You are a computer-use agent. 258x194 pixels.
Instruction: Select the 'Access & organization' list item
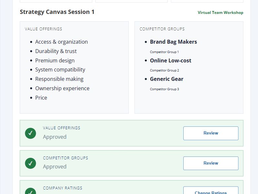pyautogui.click(x=61, y=42)
